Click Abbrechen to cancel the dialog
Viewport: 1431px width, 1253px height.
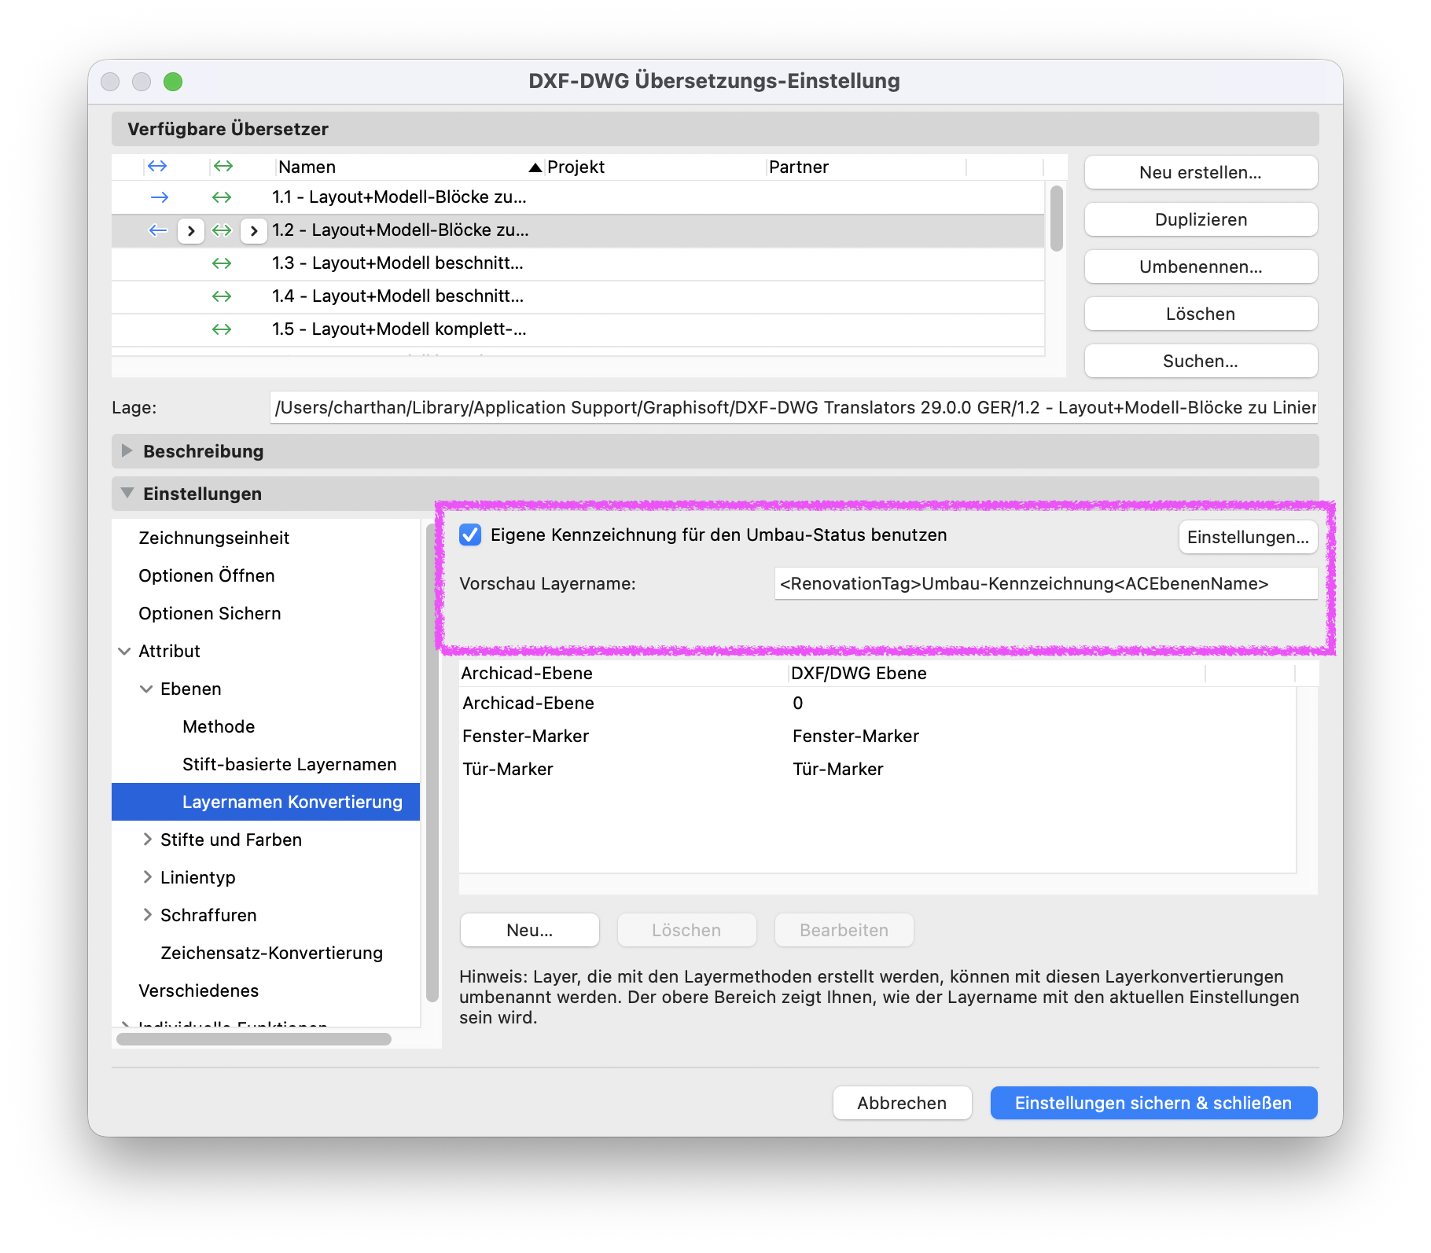pos(902,1103)
